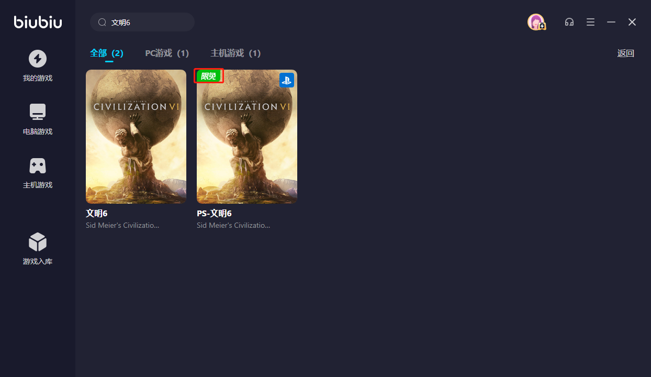Close the biubiu window

point(632,22)
